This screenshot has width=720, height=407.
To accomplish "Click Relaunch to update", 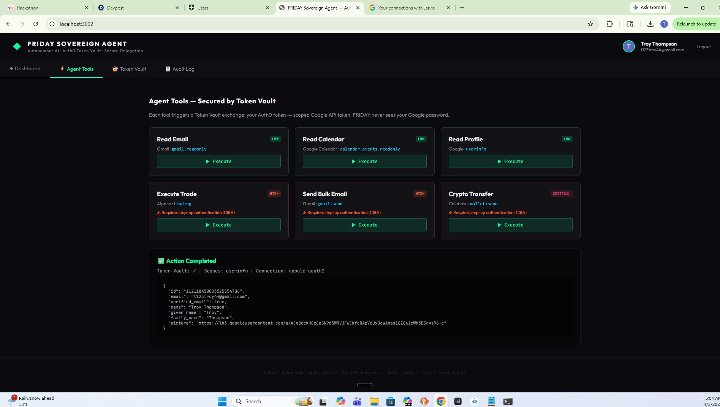I will (696, 24).
